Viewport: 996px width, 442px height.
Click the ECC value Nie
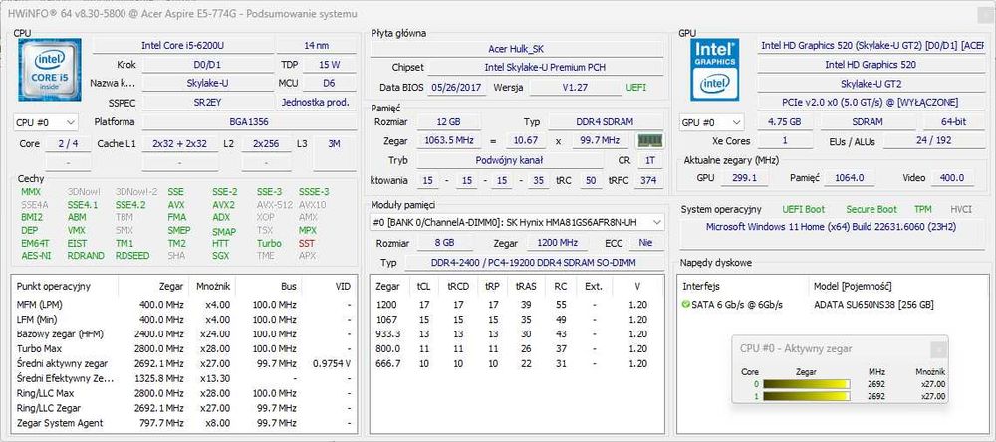point(646,243)
